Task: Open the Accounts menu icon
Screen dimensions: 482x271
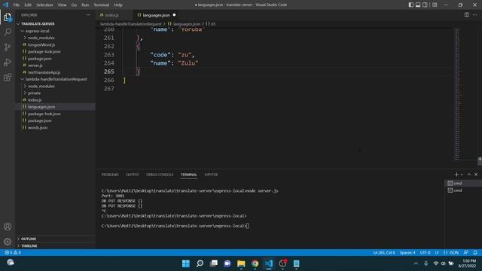Action: tap(8, 227)
